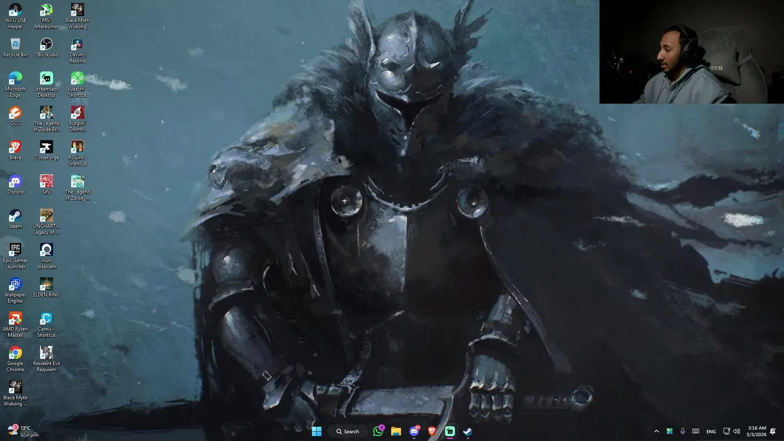Open WhatsApp from the taskbar
Image resolution: width=784 pixels, height=441 pixels.
[x=379, y=431]
